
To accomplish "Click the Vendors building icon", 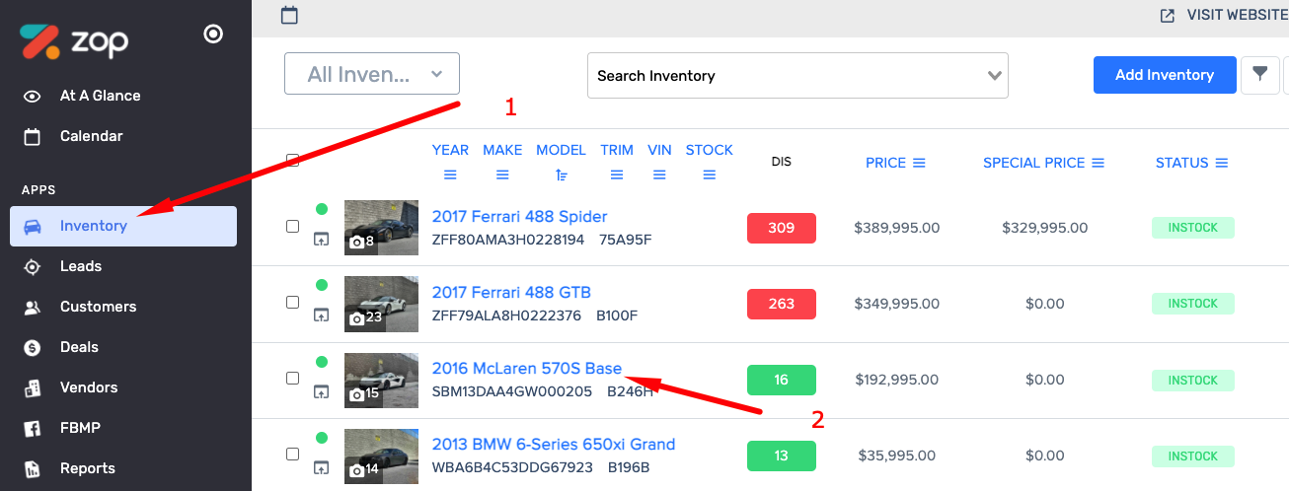I will point(33,387).
